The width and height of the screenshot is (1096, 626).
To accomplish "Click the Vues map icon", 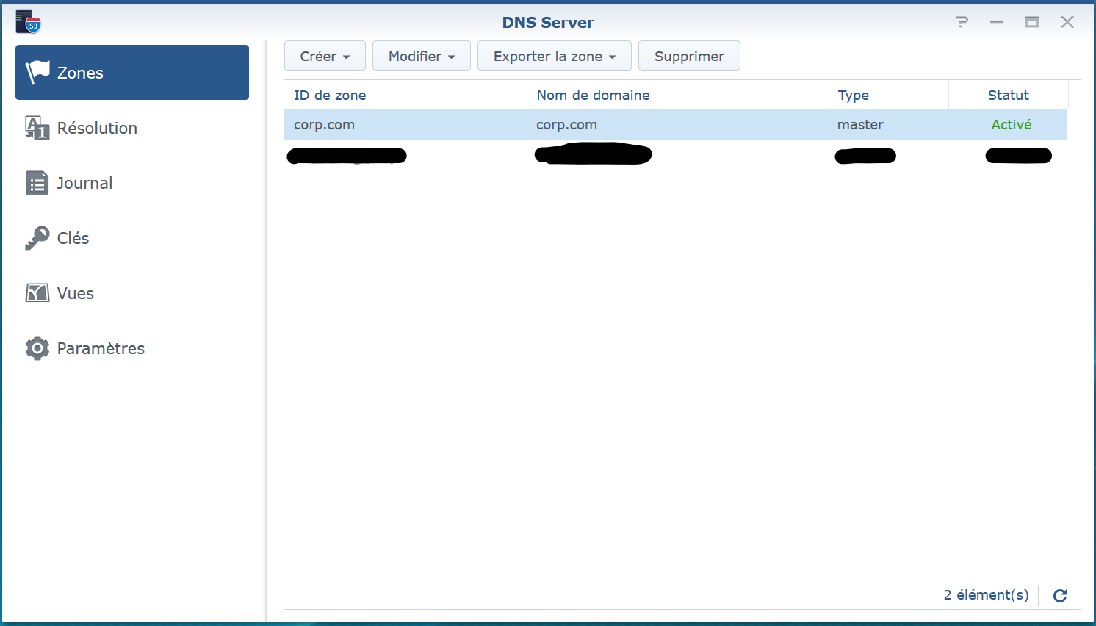I will point(37,293).
